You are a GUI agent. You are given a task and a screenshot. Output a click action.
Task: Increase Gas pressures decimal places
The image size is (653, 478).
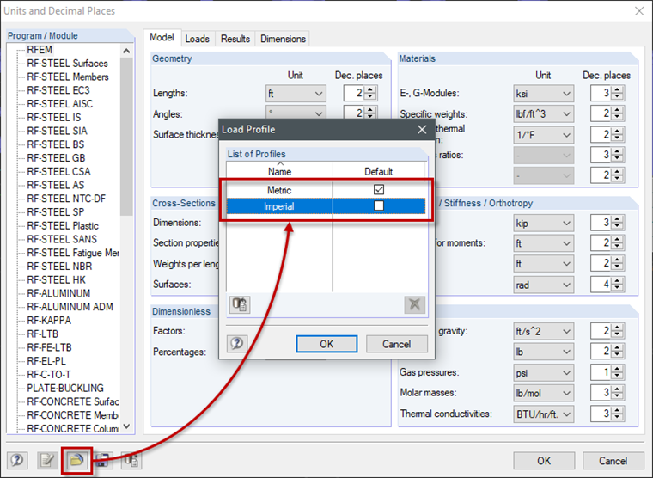(618, 369)
